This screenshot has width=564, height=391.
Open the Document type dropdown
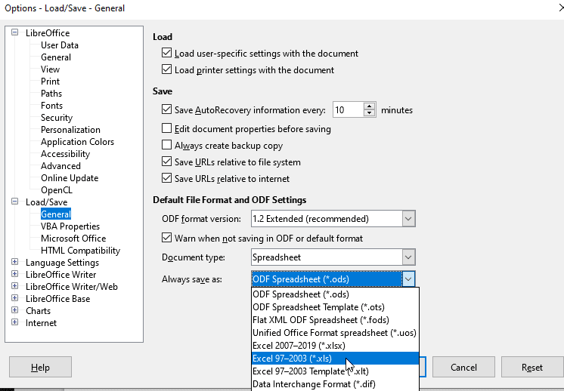[x=408, y=257]
